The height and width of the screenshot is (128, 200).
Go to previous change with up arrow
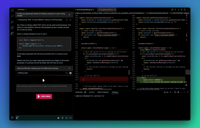point(175,10)
